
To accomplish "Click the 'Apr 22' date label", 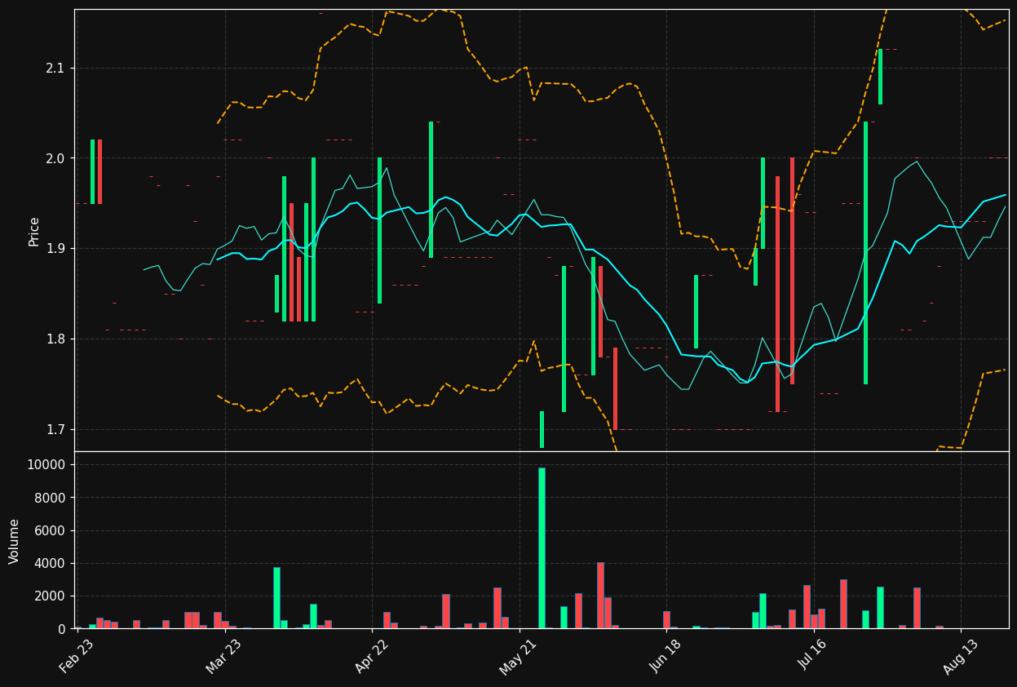I will (x=371, y=655).
